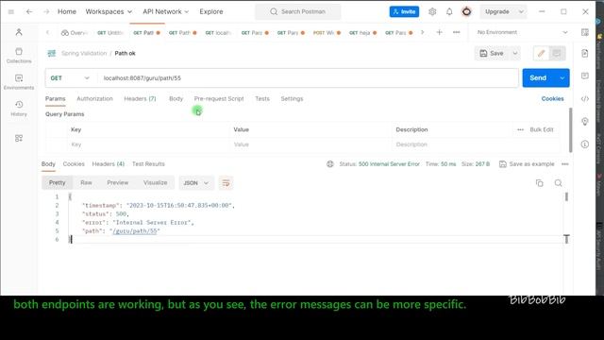Open the No Environment selector
The image size is (604, 340).
click(x=522, y=32)
